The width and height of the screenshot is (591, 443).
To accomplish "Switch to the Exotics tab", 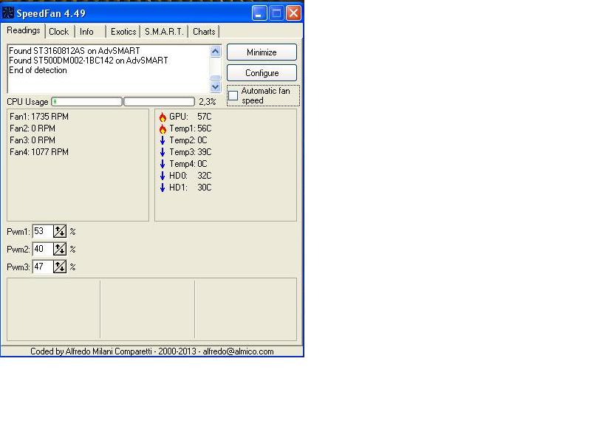I will point(123,32).
